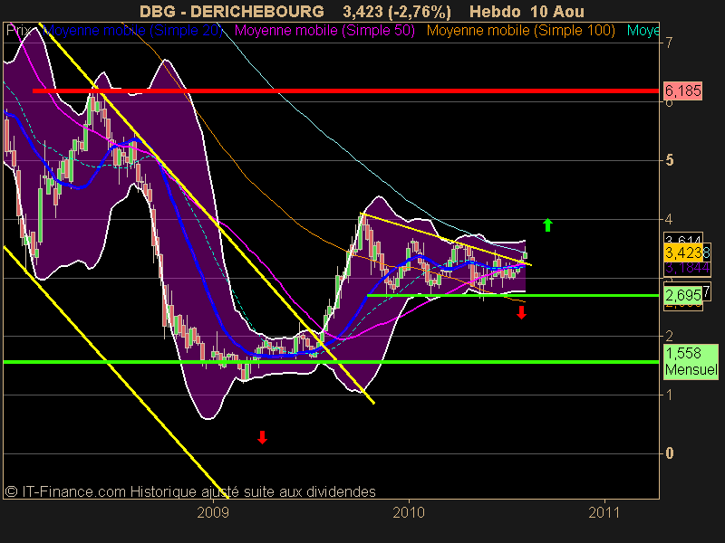Click the 4 label on the price axis
The image size is (725, 543).
click(x=669, y=219)
